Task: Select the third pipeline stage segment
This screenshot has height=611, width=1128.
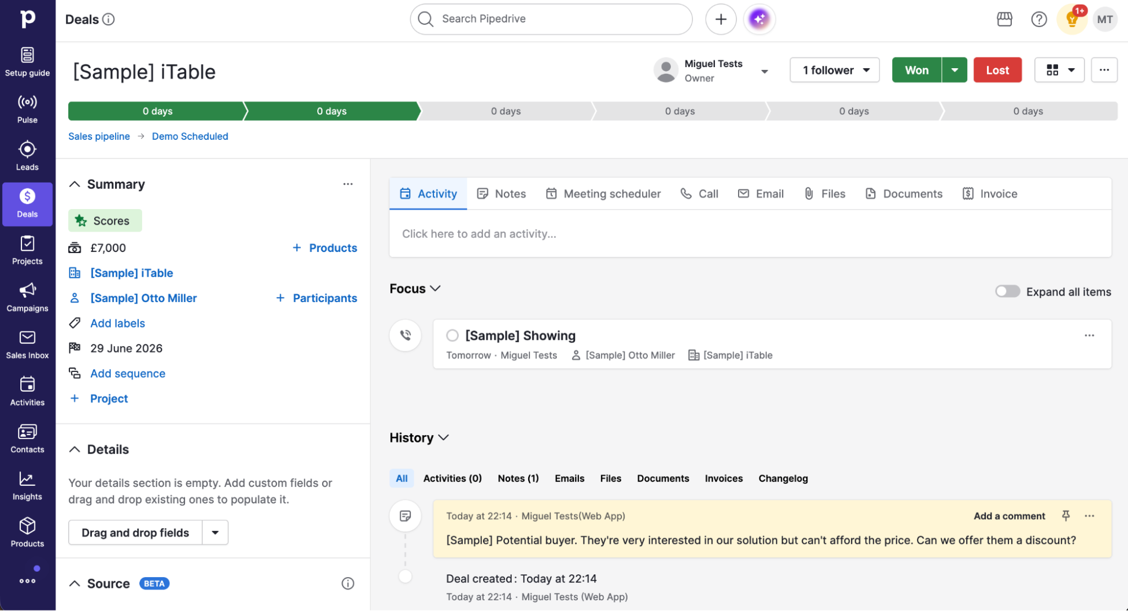Action: pos(506,111)
